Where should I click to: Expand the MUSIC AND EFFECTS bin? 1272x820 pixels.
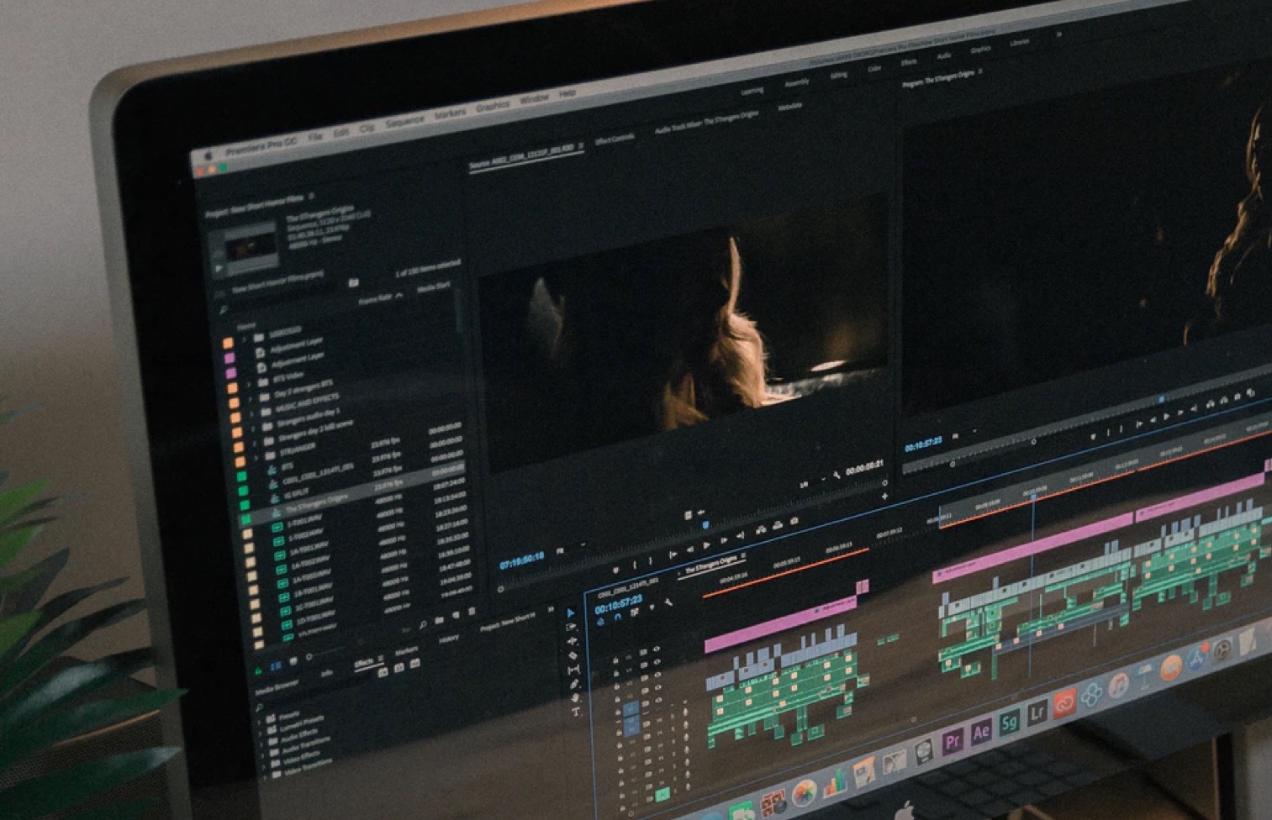click(252, 414)
